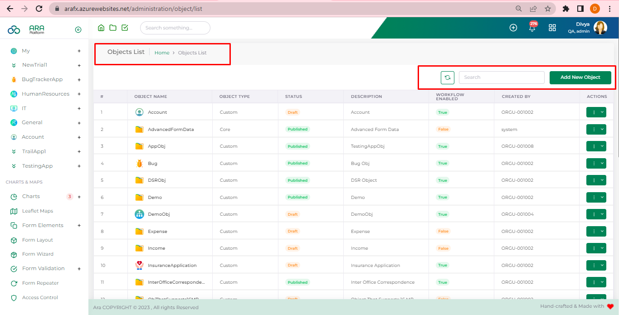Viewport: 619px width, 315px height.
Task: Click the Home breadcrumb link
Action: [x=161, y=53]
